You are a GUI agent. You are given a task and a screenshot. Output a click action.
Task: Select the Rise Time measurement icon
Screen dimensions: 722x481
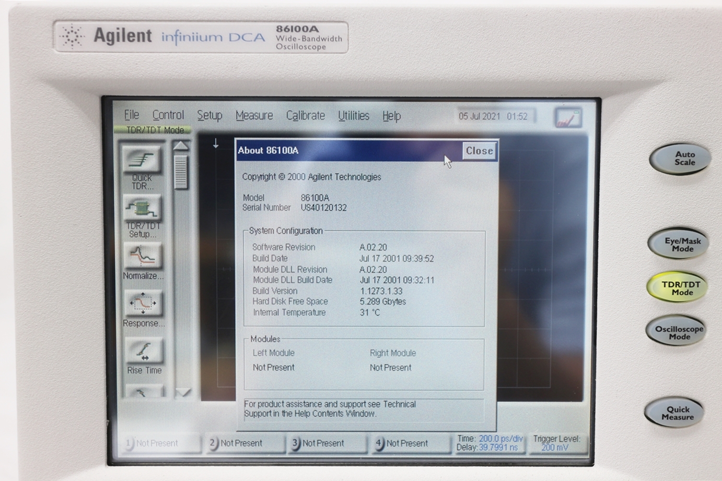coord(144,350)
